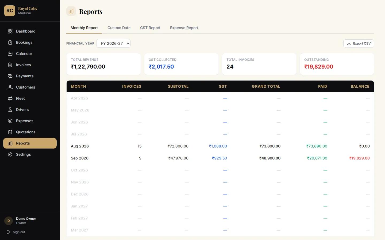Click the Aug 2026 invoice count 15
Viewport: 385px width, 240px height.
tap(140, 146)
